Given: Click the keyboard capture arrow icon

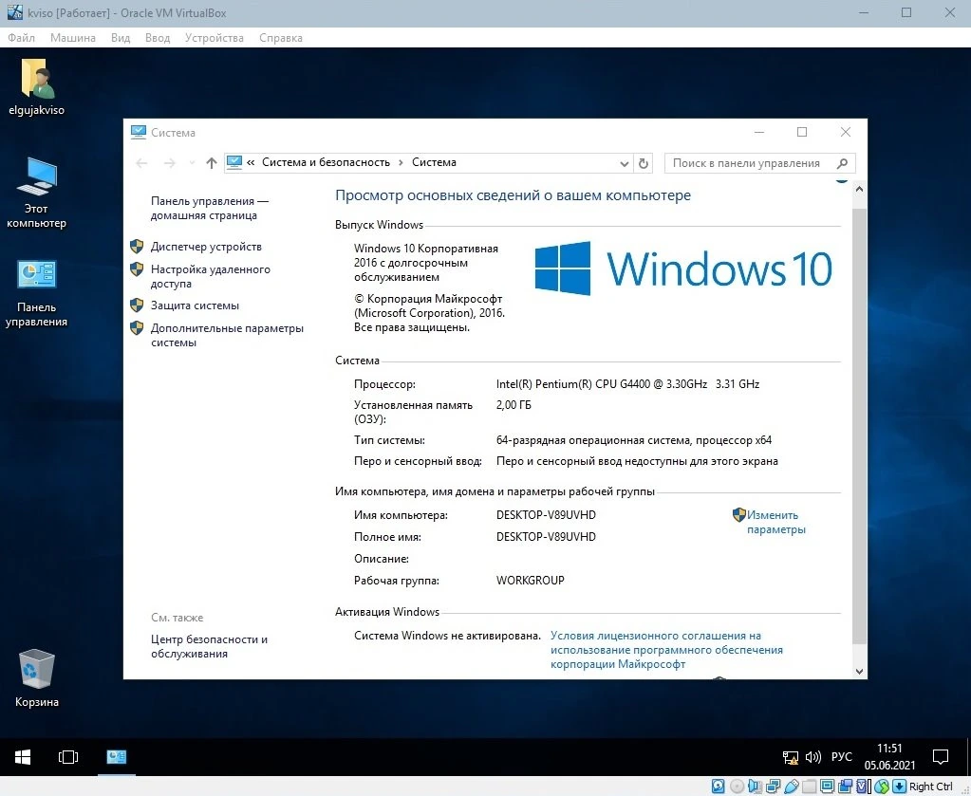Looking at the screenshot, I should tap(899, 787).
